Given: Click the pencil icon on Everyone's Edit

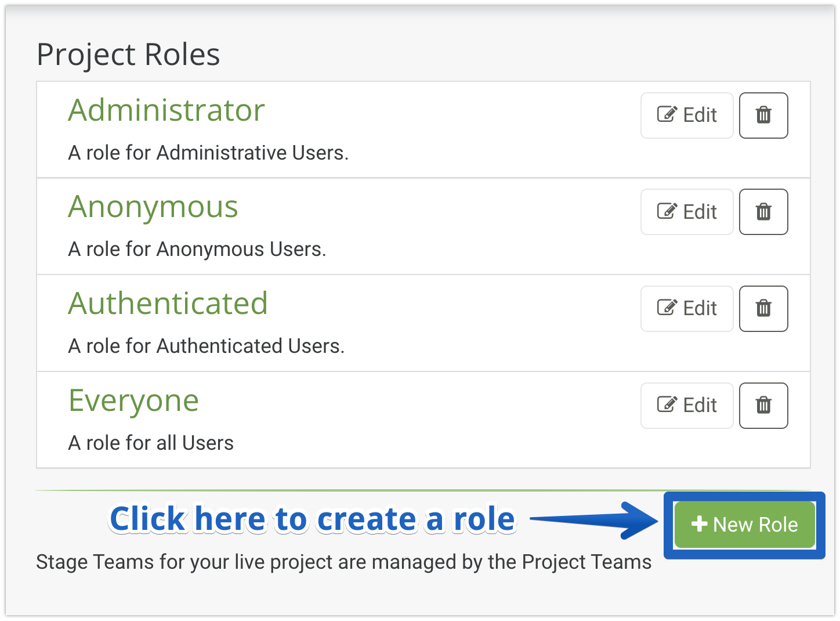Looking at the screenshot, I should [x=667, y=405].
